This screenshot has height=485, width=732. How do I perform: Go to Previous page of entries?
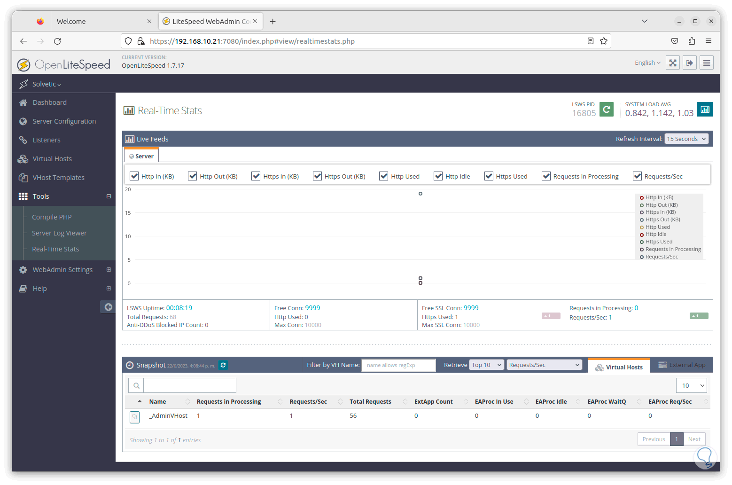click(x=654, y=439)
